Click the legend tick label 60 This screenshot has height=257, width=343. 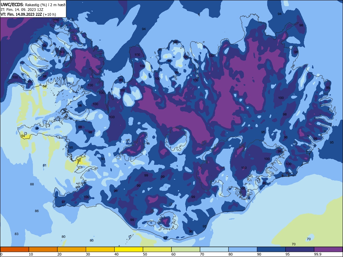click(x=174, y=254)
